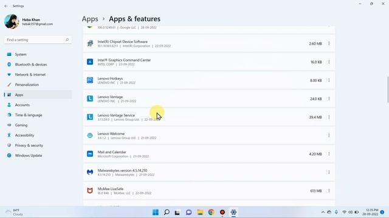Open Chat from the taskbar
389x218 pixels.
click(189, 213)
